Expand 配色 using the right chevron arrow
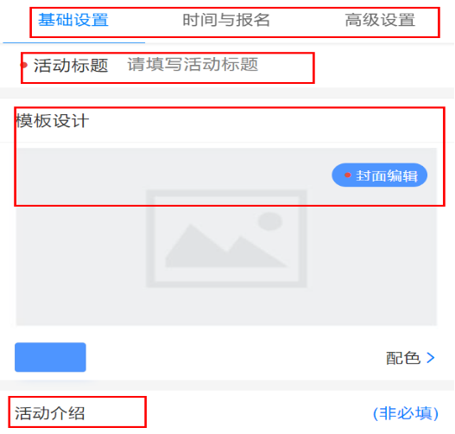The height and width of the screenshot is (434, 455). (431, 358)
